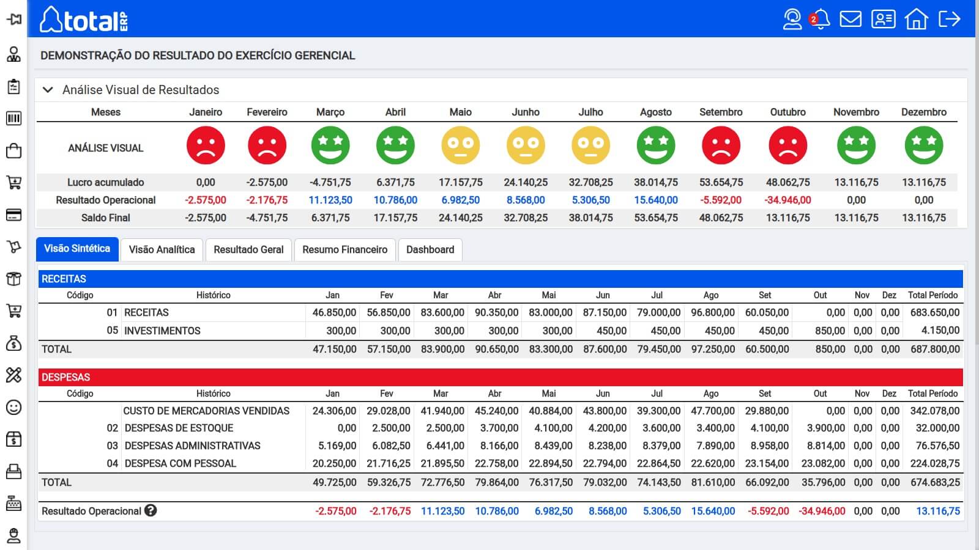Pin the sidebar with the pin icon

click(13, 20)
